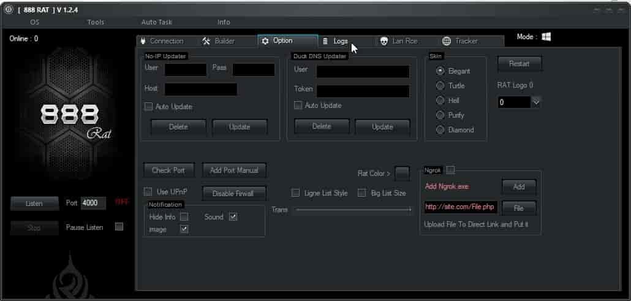Click the 'Online : 0' counter text
This screenshot has height=301, width=631.
[24, 39]
